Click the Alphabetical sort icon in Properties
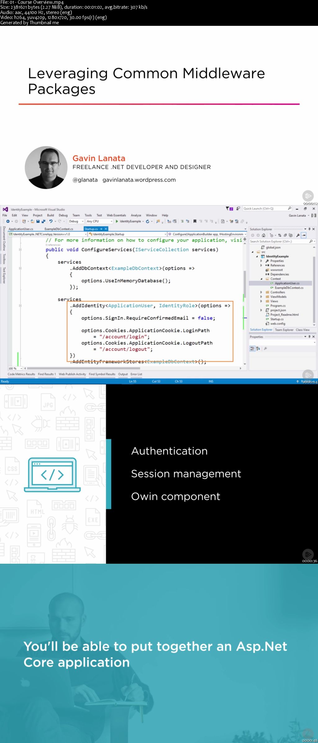 click(258, 349)
